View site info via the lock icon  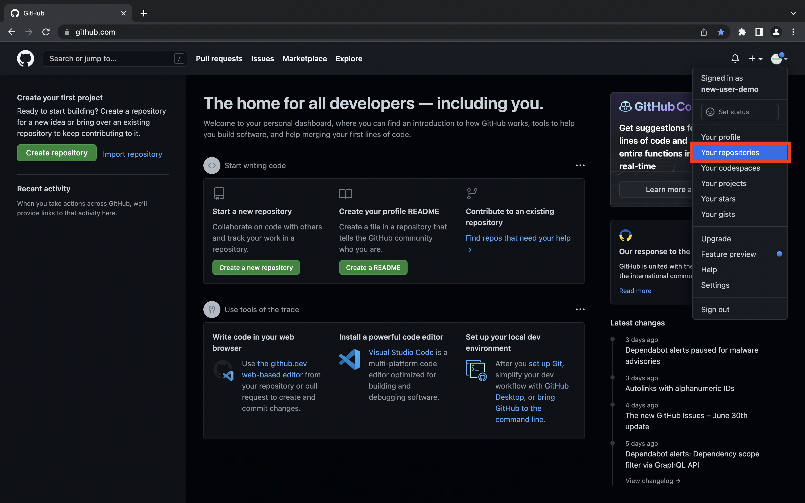(67, 32)
